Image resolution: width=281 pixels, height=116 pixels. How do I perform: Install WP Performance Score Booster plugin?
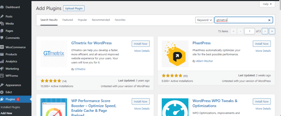[x=141, y=101]
